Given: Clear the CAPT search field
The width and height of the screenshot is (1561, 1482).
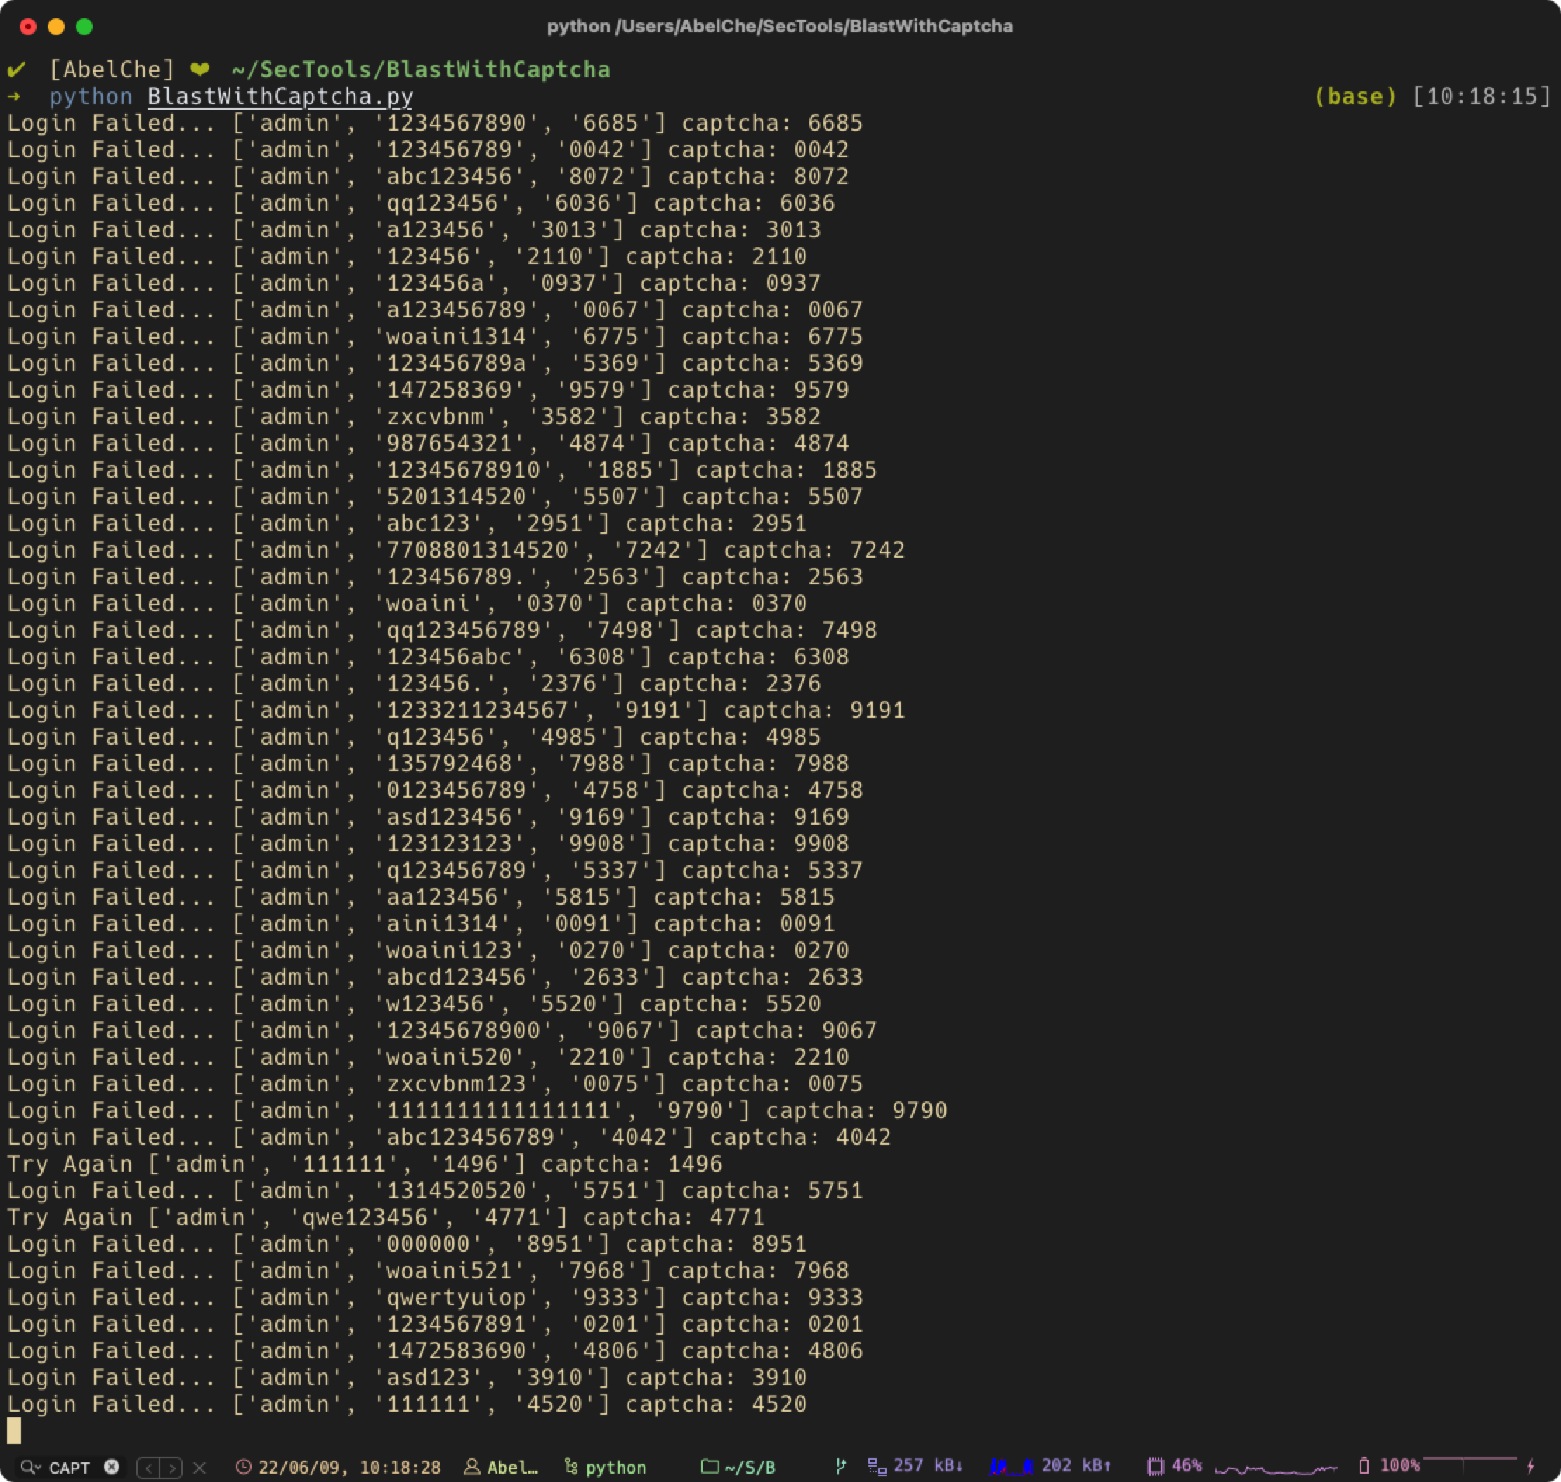Looking at the screenshot, I should point(112,1467).
